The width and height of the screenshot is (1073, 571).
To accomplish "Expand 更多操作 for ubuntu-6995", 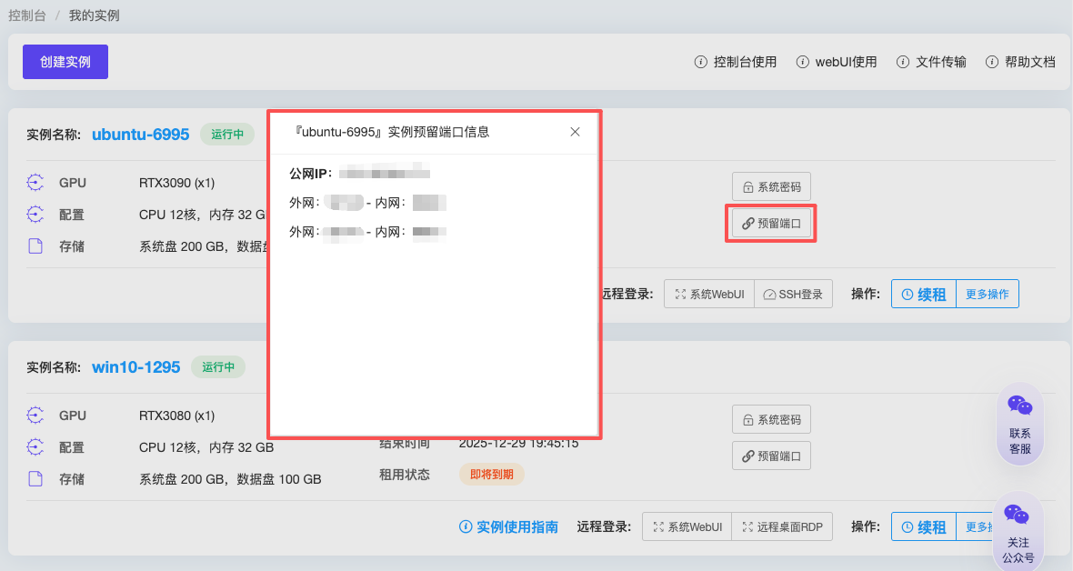I will tap(987, 294).
